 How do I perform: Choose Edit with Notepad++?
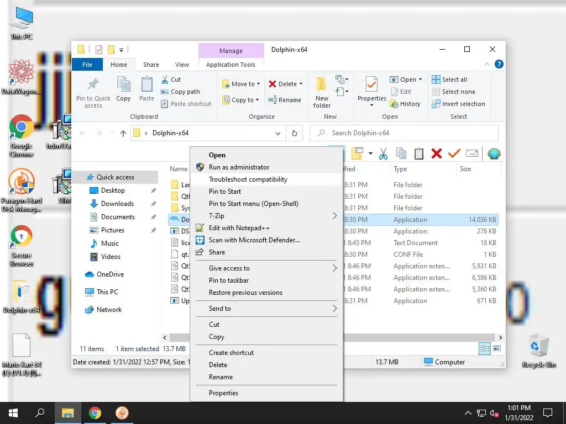coord(266,228)
